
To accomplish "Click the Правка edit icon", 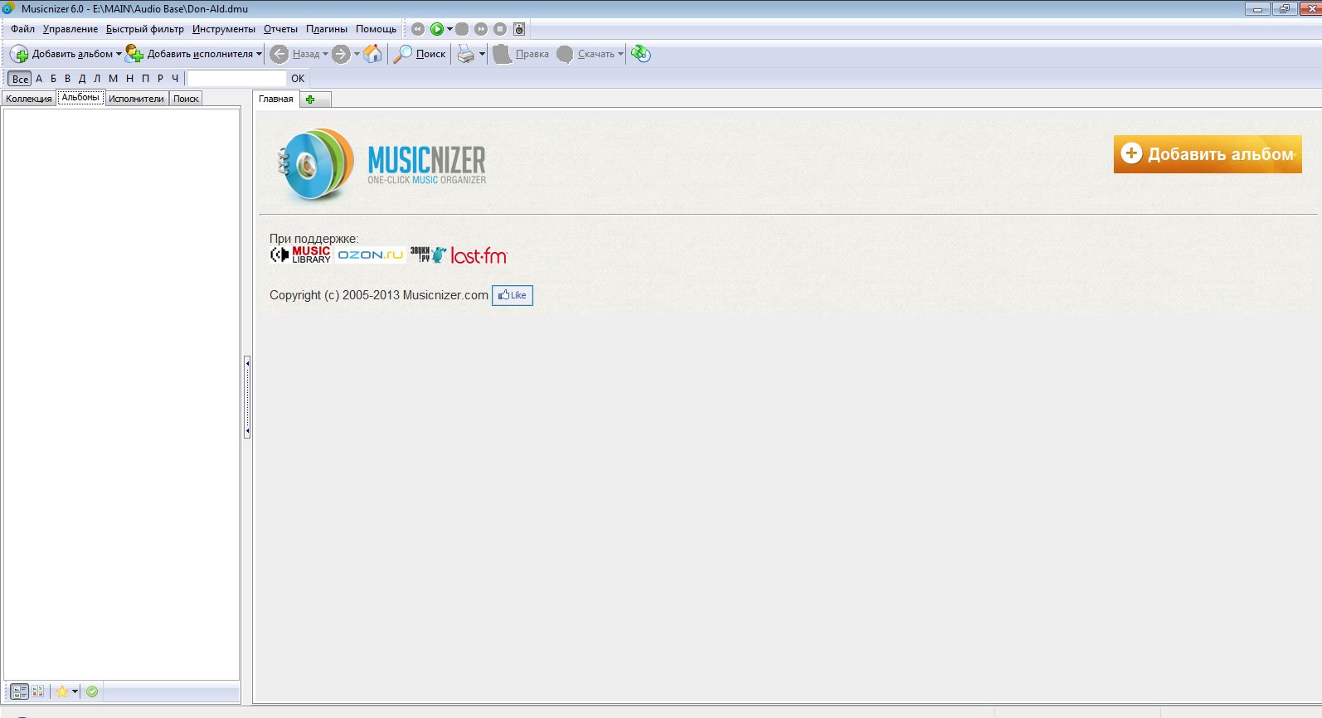I will 502,54.
